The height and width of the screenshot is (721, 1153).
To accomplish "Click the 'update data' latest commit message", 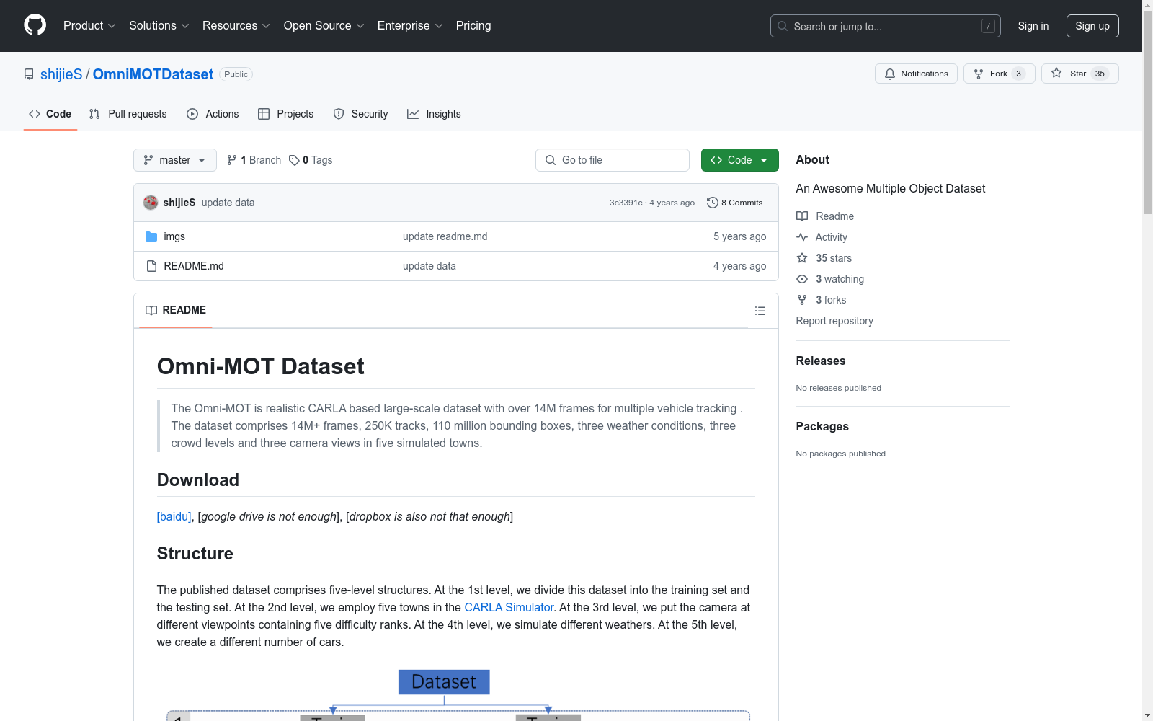I will [228, 203].
